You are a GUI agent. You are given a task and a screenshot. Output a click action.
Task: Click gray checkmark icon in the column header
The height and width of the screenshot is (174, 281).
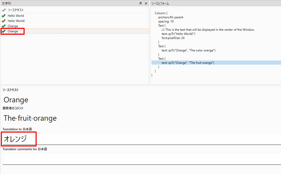[3, 10]
